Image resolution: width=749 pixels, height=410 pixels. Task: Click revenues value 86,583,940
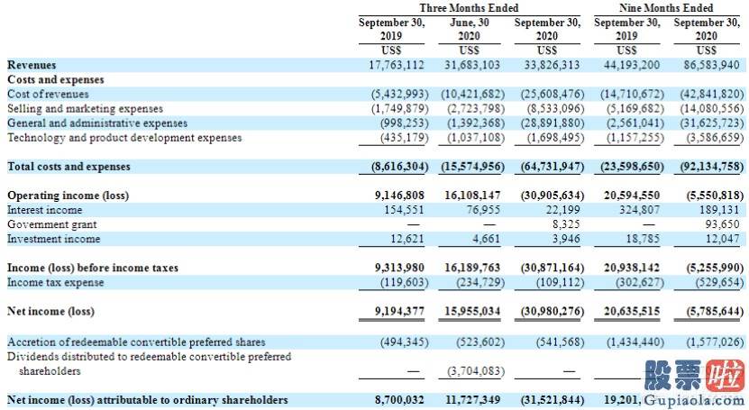click(x=711, y=65)
